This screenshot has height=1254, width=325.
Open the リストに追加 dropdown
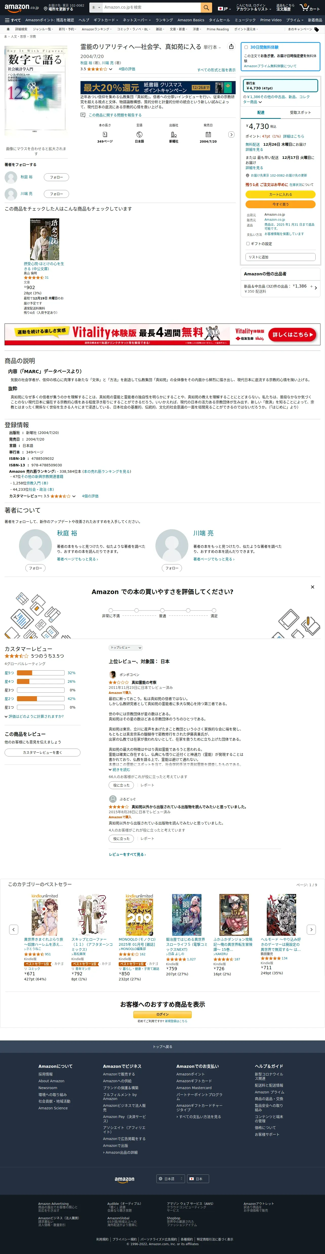tap(280, 257)
